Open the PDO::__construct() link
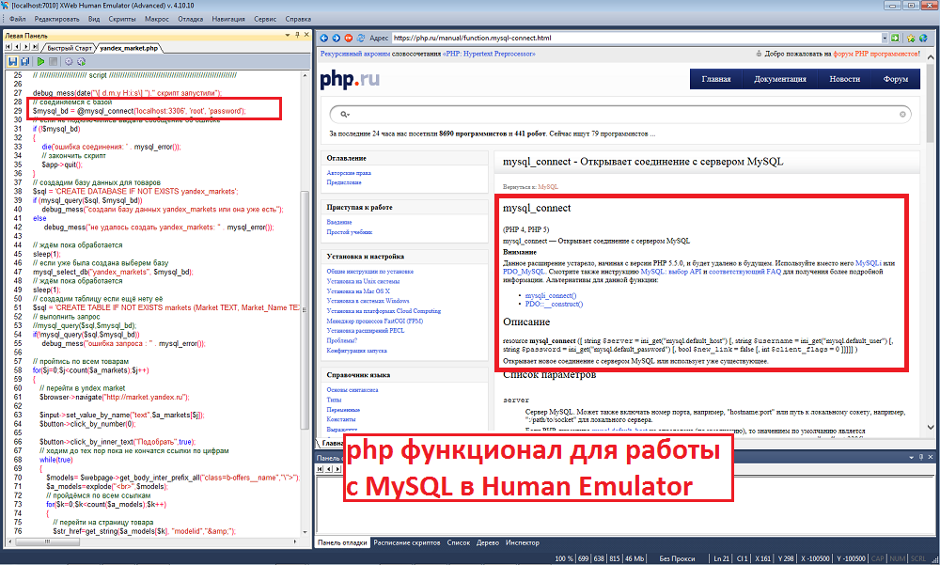Viewport: 940px width, 565px height. point(554,304)
